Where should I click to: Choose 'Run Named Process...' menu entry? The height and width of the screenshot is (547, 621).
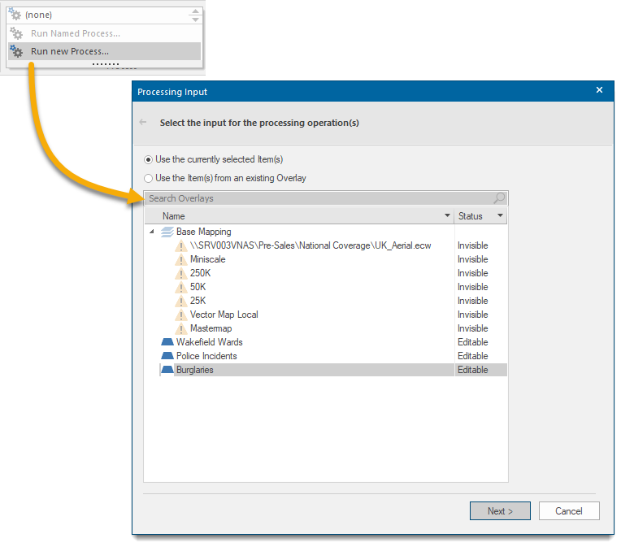(75, 33)
